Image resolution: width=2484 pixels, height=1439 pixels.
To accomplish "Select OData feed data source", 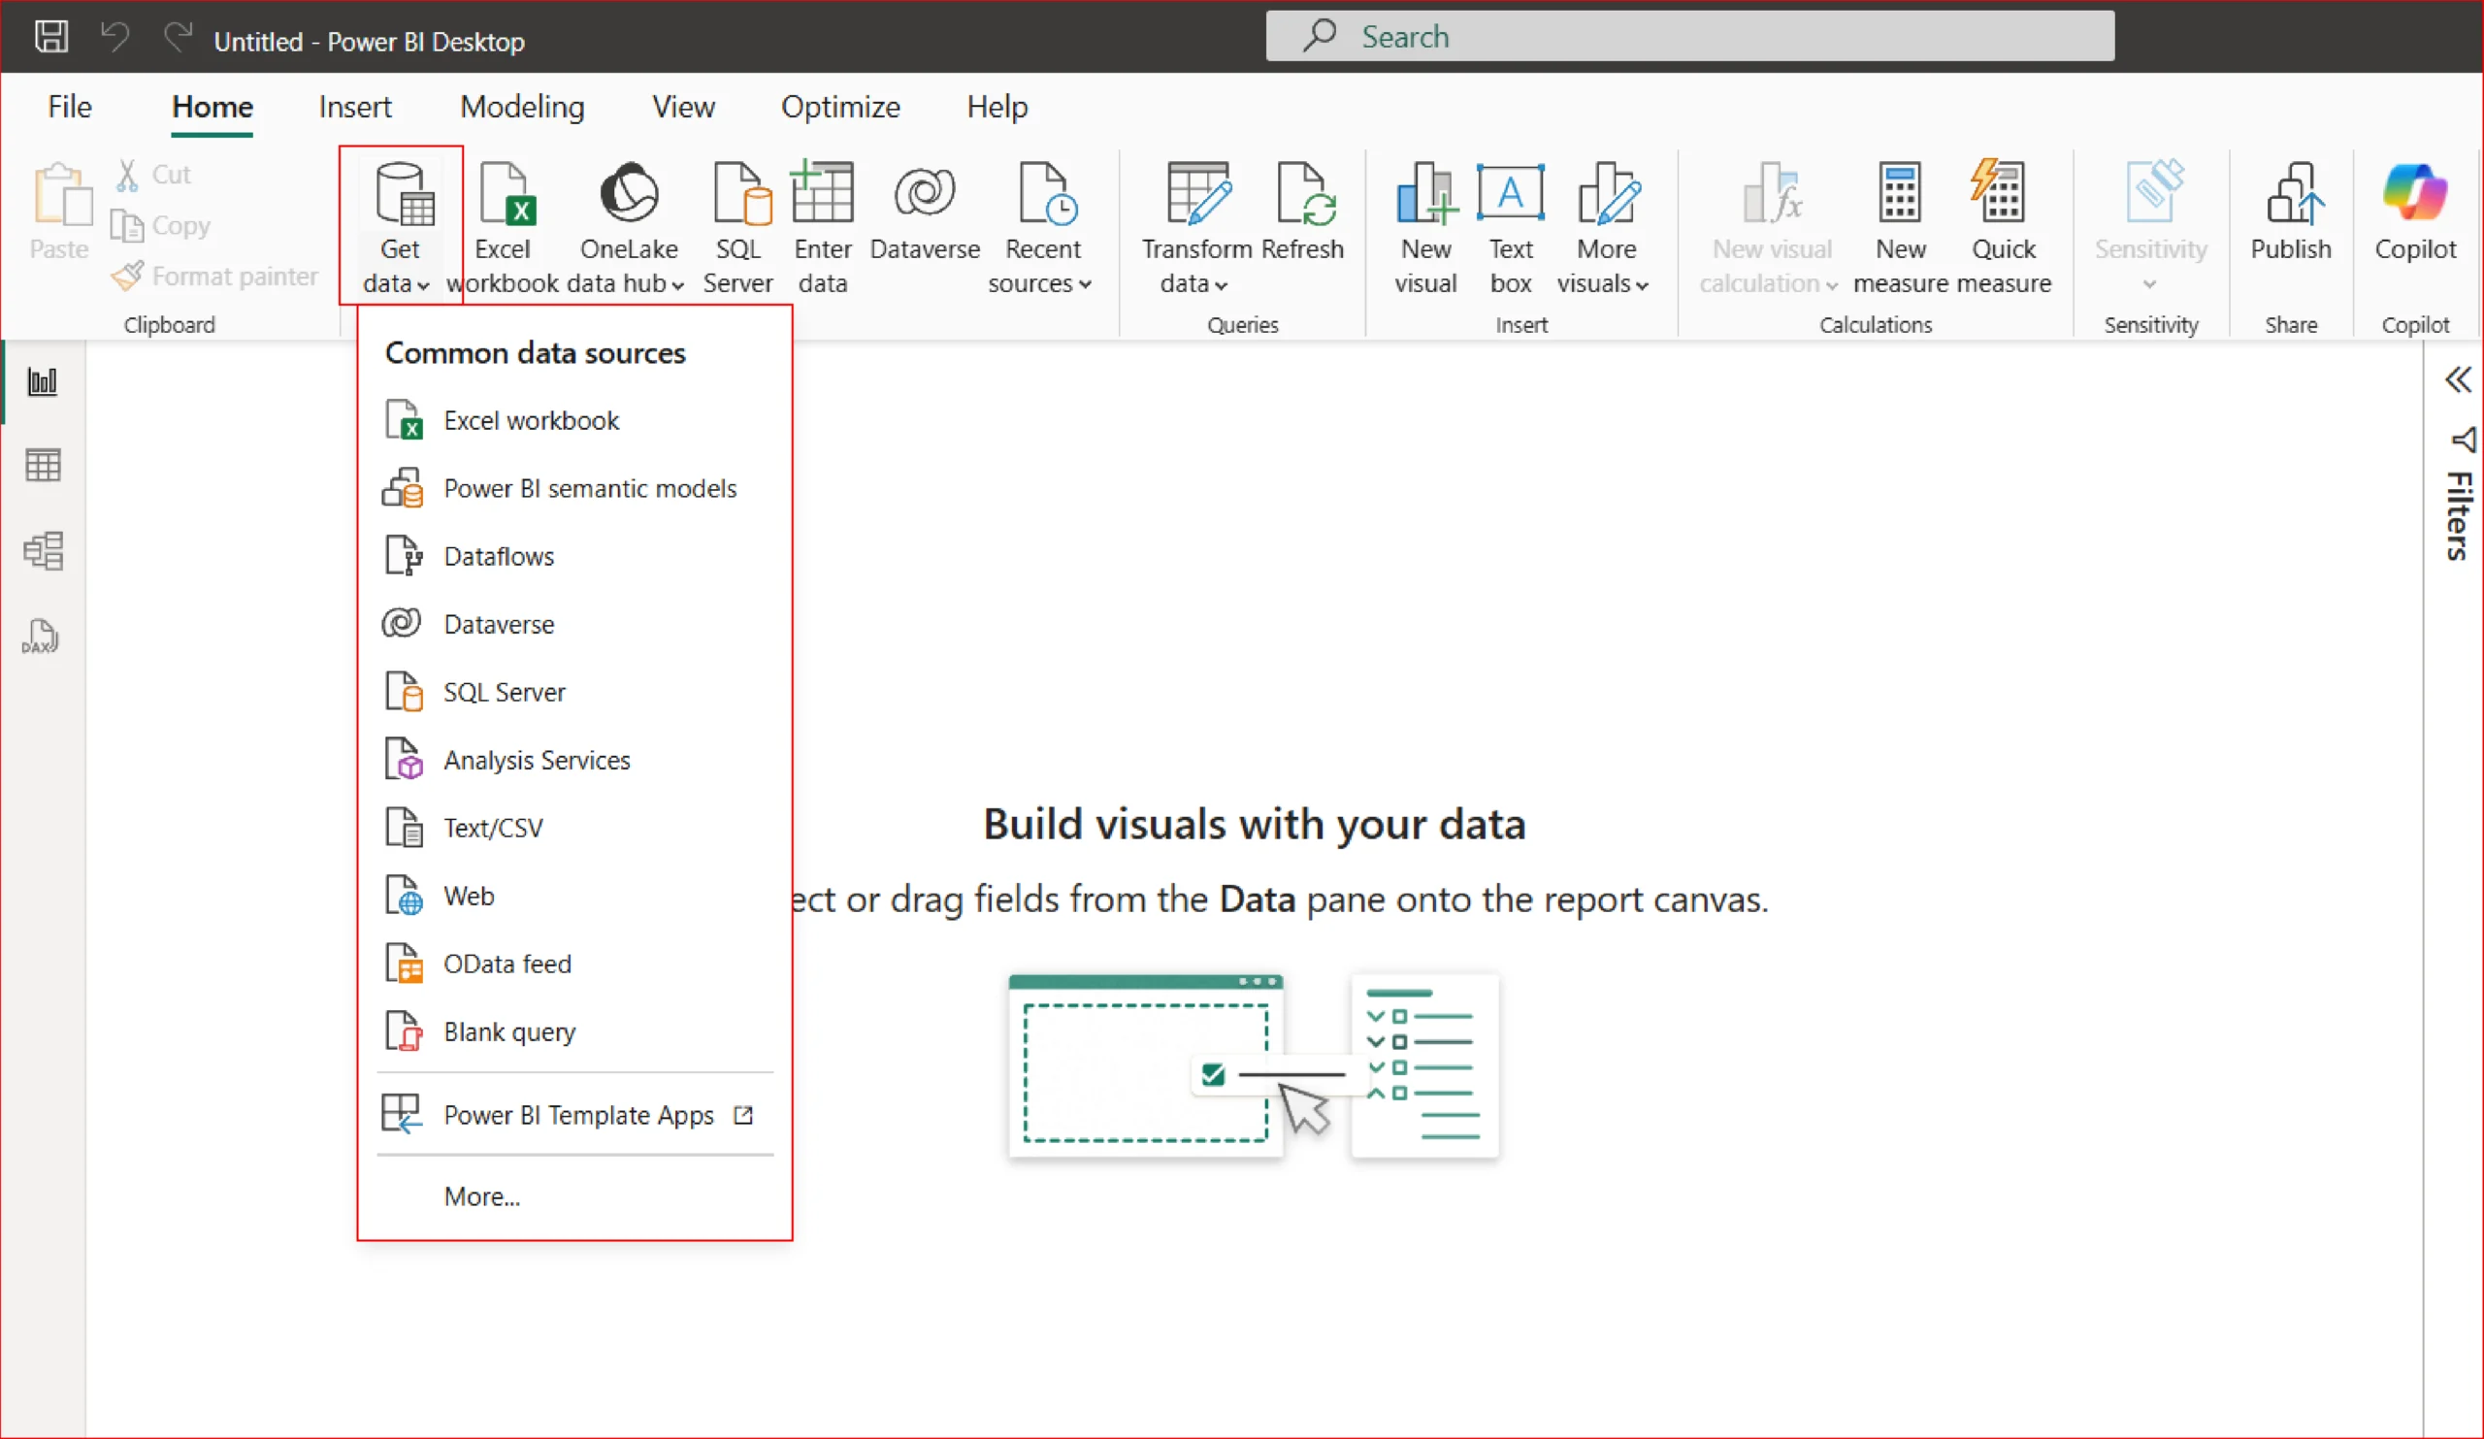I will tap(574, 965).
